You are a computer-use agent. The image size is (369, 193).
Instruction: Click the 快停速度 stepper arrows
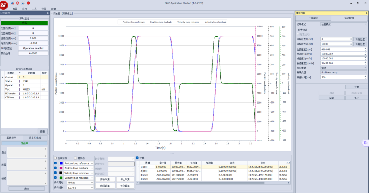pos(365,63)
